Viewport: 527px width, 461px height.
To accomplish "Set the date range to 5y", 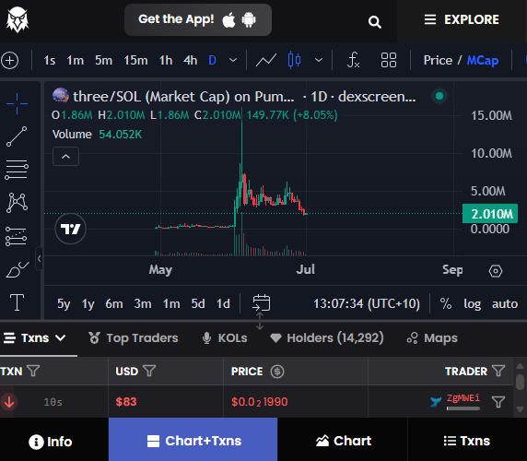I will (x=64, y=303).
